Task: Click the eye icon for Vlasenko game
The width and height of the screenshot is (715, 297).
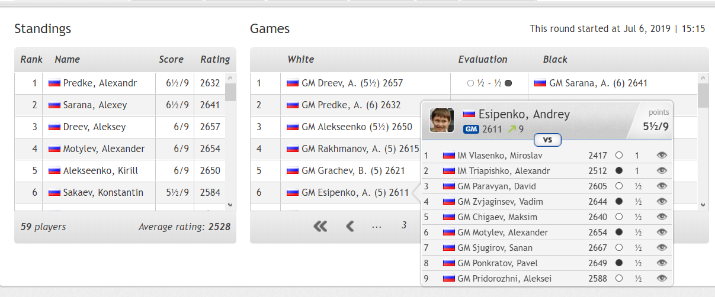Action: (x=662, y=156)
